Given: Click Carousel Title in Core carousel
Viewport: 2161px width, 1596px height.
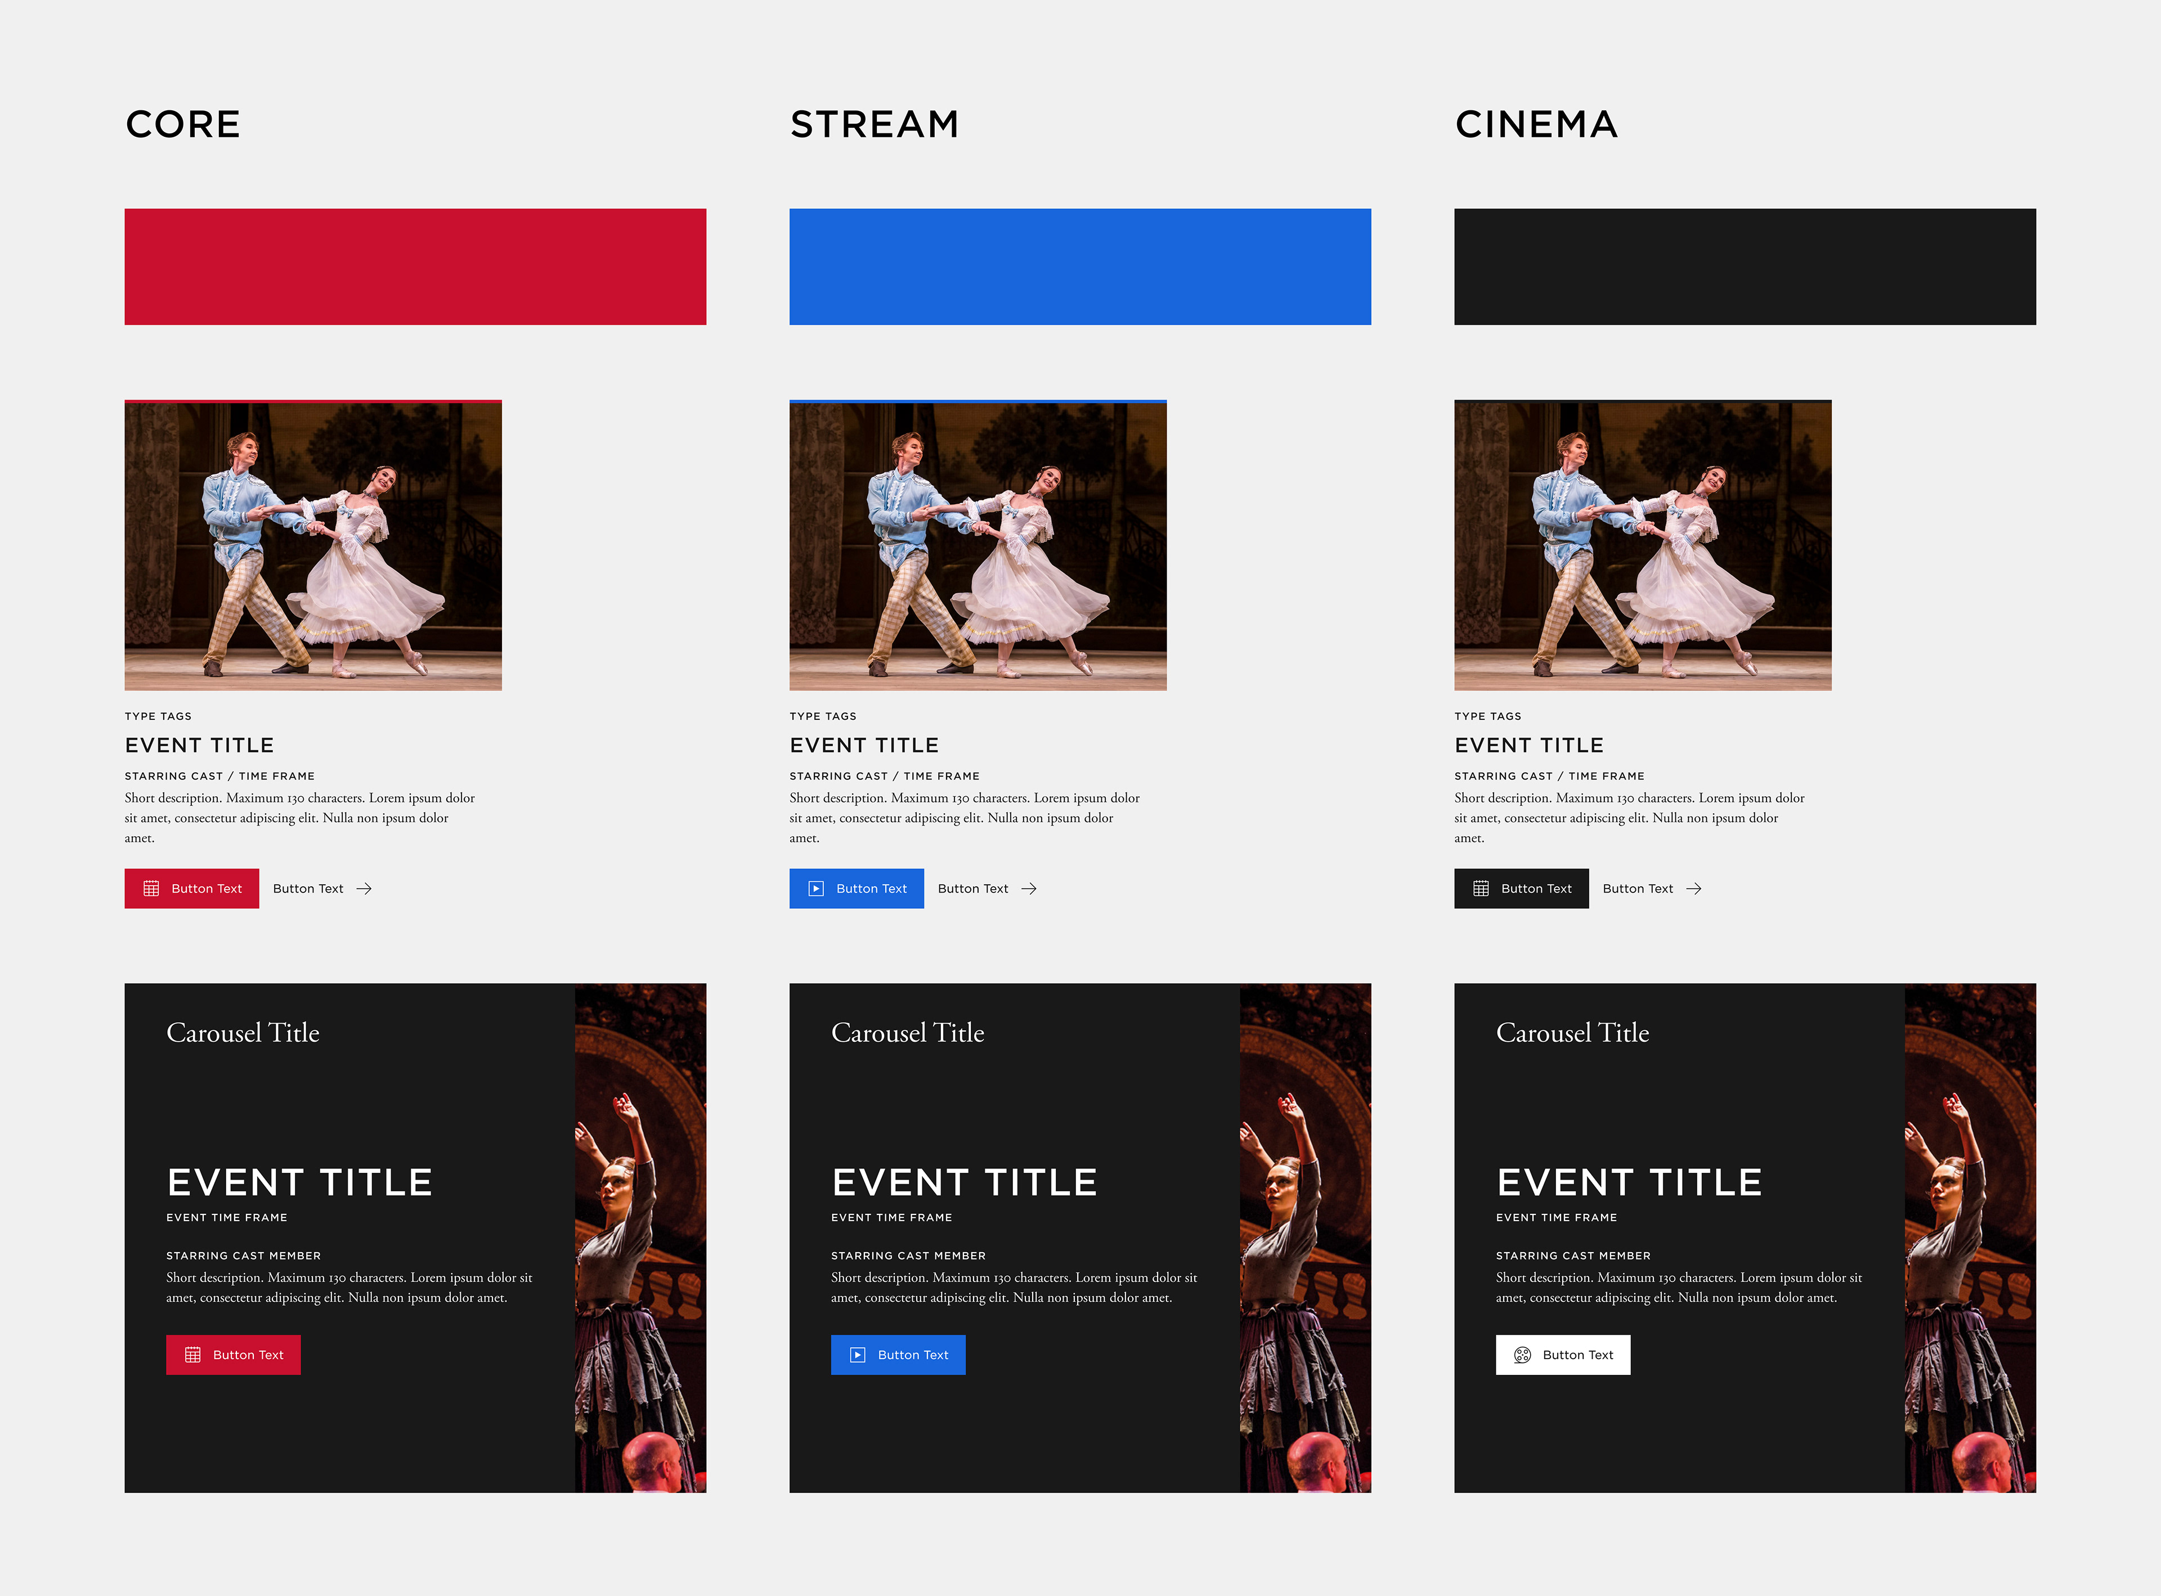Looking at the screenshot, I should tap(243, 1033).
